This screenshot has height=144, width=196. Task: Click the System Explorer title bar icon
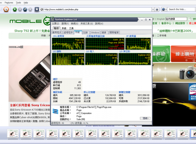53,19
